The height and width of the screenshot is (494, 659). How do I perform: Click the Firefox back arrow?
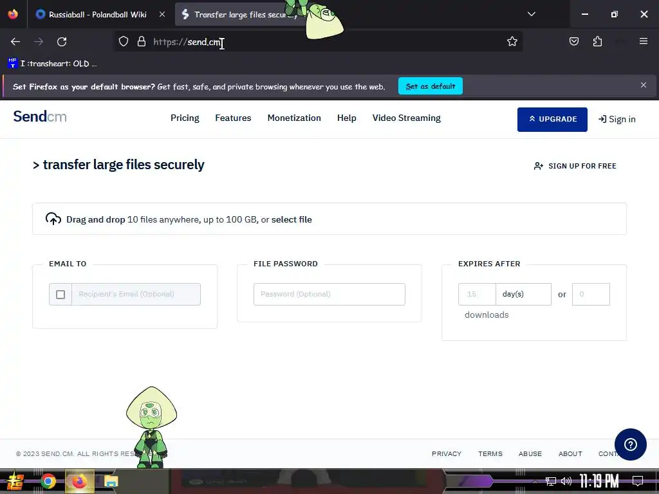[15, 42]
